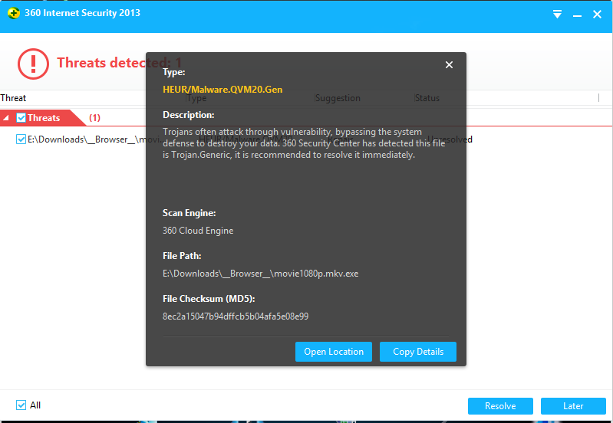This screenshot has width=613, height=423.
Task: Toggle the All checkbox
Action: pyautogui.click(x=21, y=405)
